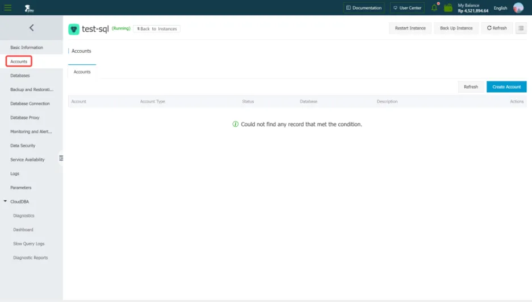Image resolution: width=532 pixels, height=302 pixels.
Task: Collapse sidebar with back chevron
Action: click(32, 28)
